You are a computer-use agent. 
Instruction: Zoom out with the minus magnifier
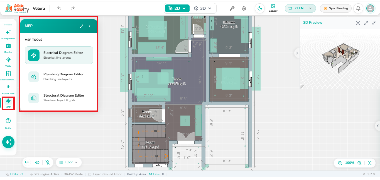click(x=340, y=163)
